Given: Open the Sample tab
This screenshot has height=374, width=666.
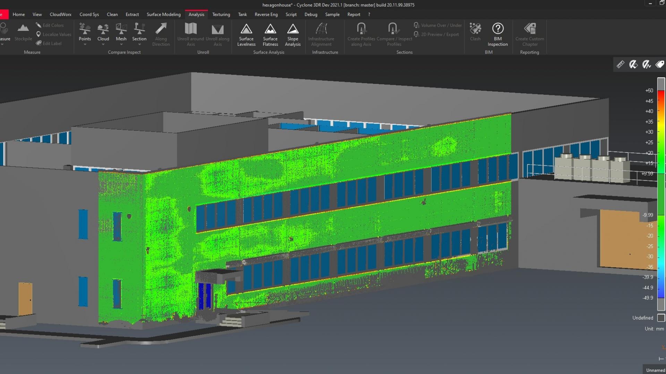Looking at the screenshot, I should 332,15.
